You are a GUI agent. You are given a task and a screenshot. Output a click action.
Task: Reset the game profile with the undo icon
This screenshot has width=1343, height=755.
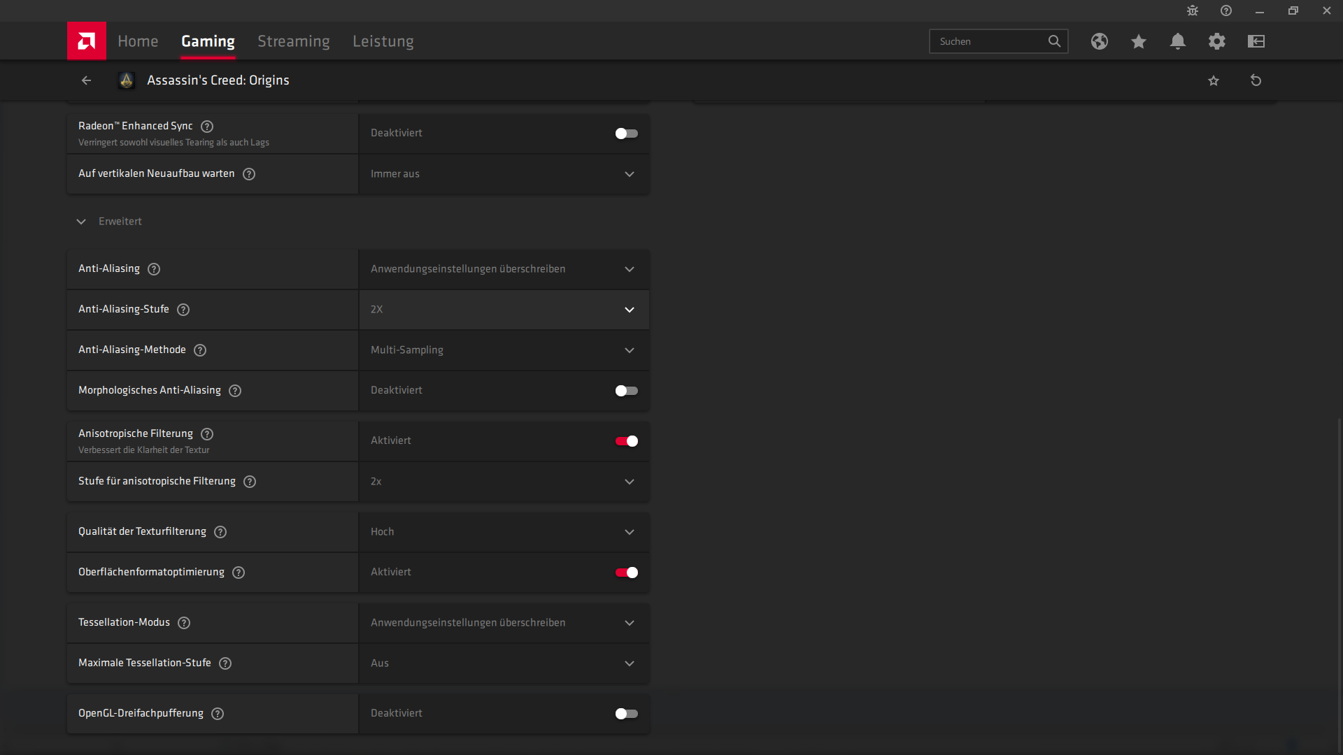1256,80
